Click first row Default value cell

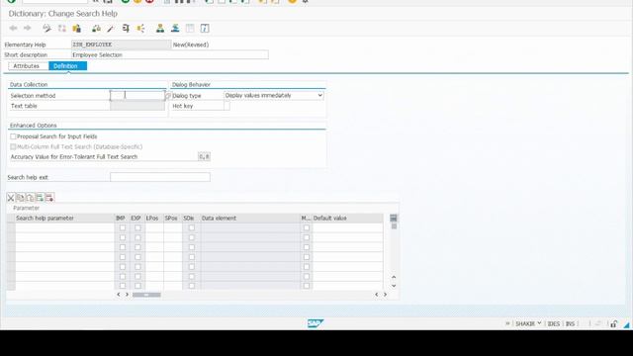[347, 227]
